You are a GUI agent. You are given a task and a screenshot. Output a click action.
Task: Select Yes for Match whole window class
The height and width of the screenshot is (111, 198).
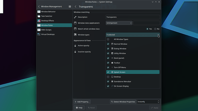point(147,29)
